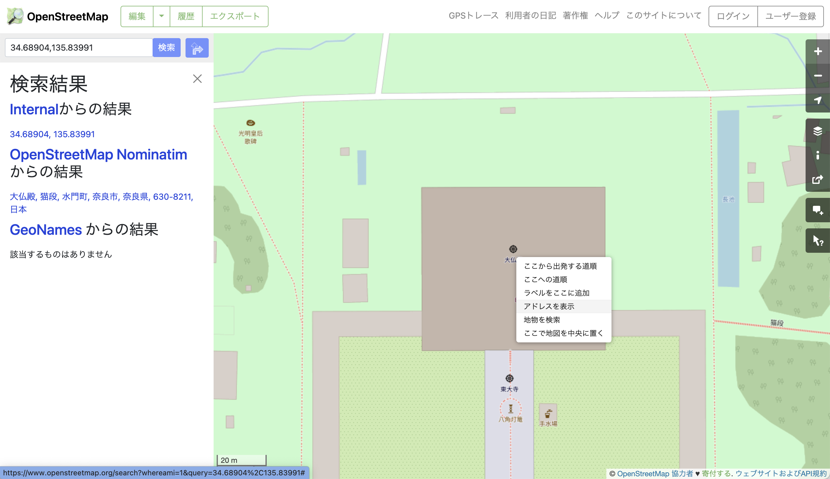Click the 検索 search button
The height and width of the screenshot is (479, 830).
coord(166,48)
